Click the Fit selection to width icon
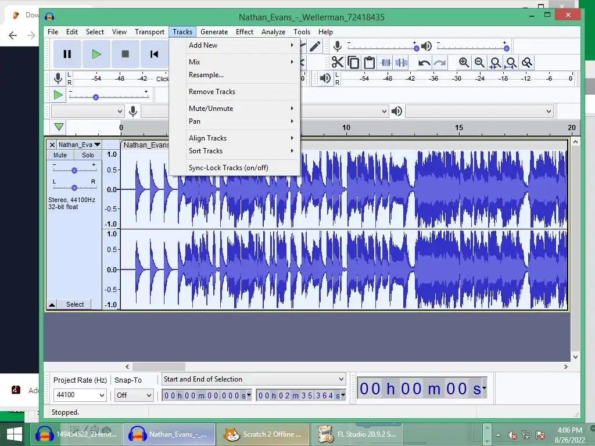The image size is (595, 446). [495, 63]
